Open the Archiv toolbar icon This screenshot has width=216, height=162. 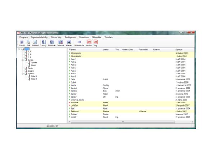coord(89,42)
